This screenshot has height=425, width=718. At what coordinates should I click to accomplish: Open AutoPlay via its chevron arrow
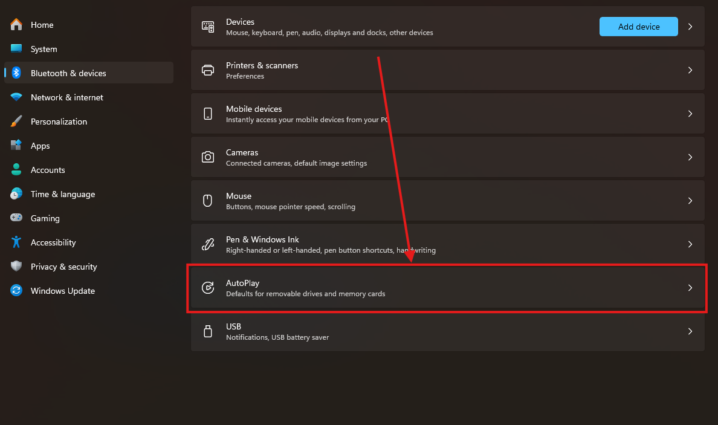tap(690, 288)
